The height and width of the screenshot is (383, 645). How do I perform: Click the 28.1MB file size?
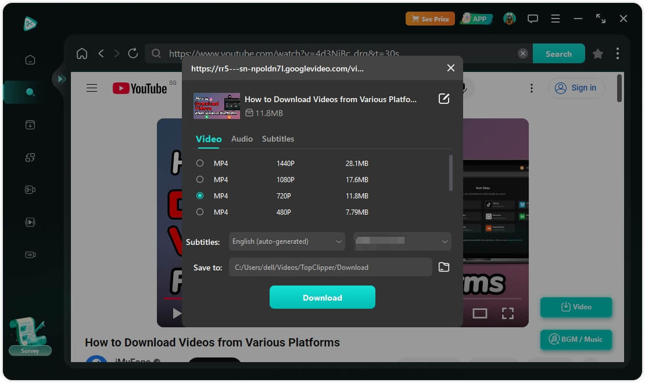point(357,164)
